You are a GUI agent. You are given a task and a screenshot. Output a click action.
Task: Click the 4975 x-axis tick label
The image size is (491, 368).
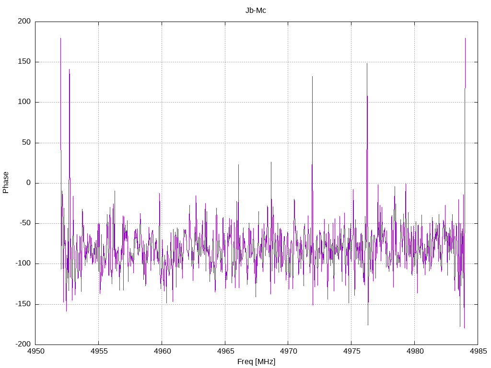pos(351,351)
